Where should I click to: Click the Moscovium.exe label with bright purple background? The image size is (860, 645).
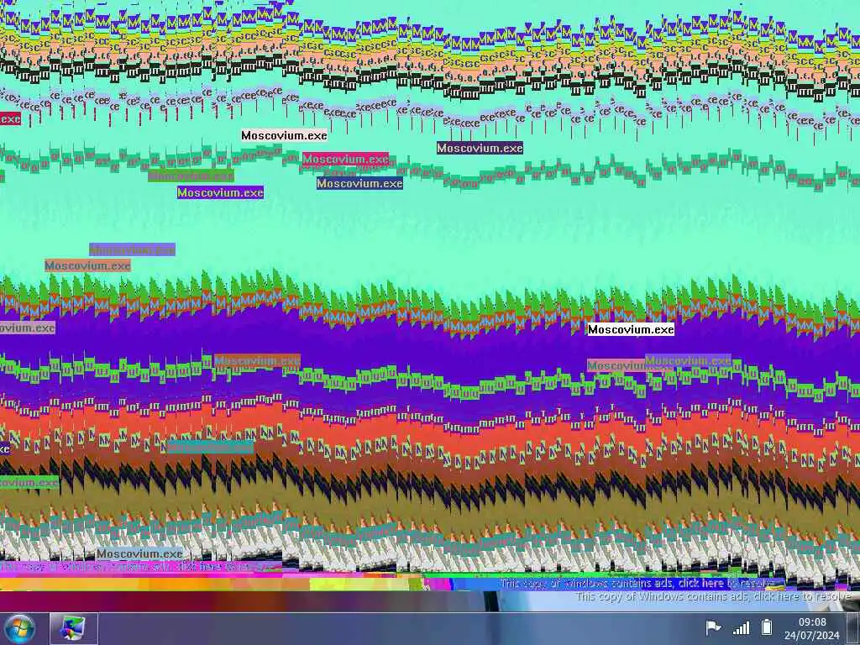(x=221, y=192)
